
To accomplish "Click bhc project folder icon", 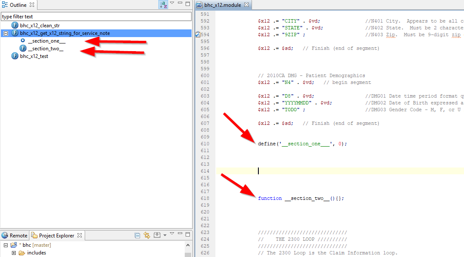I will 14,245.
